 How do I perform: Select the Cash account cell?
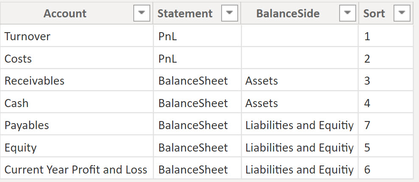click(77, 103)
